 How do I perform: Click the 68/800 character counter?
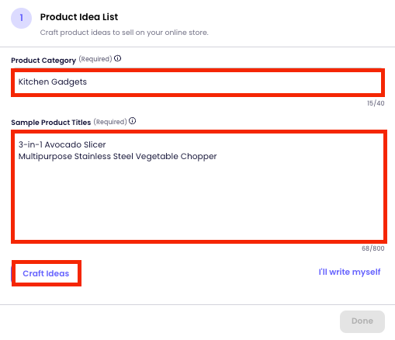coord(373,248)
